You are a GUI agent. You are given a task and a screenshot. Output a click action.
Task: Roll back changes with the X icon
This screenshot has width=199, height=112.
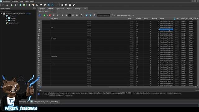pos(58,15)
